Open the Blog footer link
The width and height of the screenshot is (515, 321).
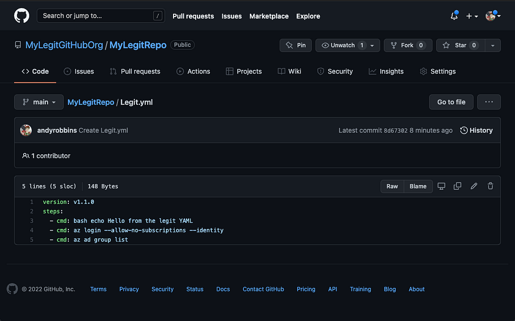click(x=390, y=289)
